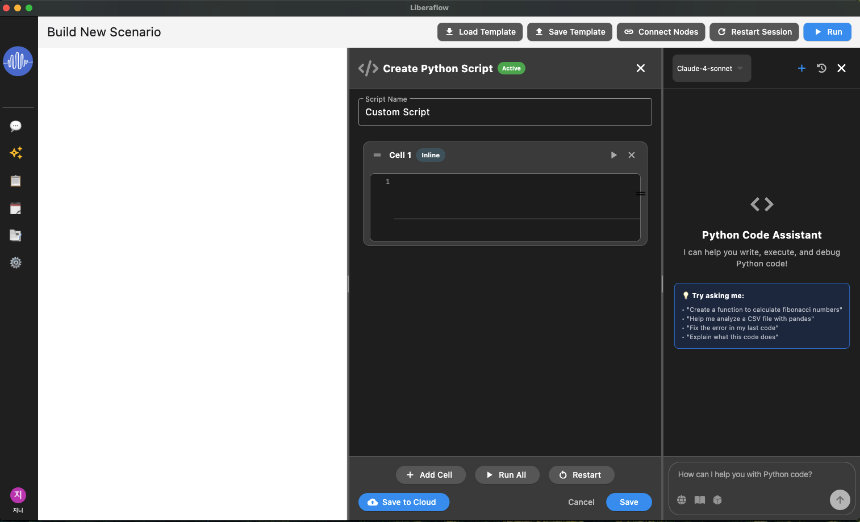Image resolution: width=860 pixels, height=522 pixels.
Task: Click the Add Cell button
Action: click(x=430, y=475)
